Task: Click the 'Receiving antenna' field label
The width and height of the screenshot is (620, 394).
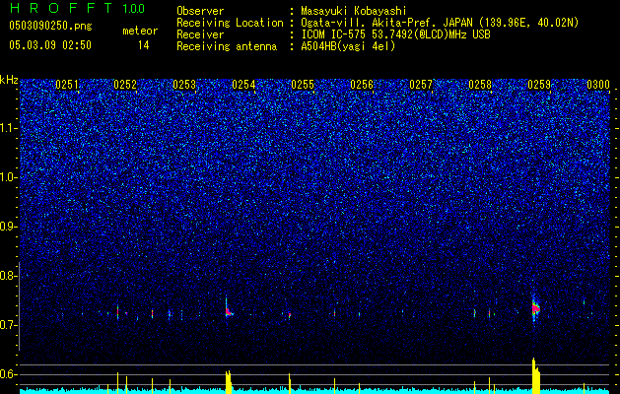Action: [227, 46]
